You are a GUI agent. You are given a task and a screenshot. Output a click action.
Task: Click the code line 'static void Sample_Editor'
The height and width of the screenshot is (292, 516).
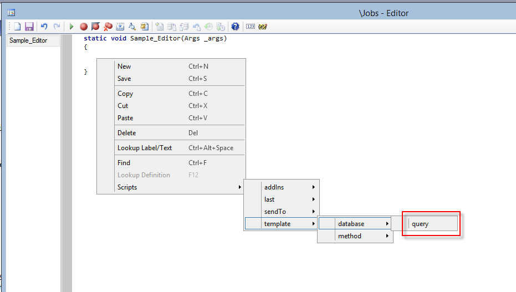click(x=155, y=38)
